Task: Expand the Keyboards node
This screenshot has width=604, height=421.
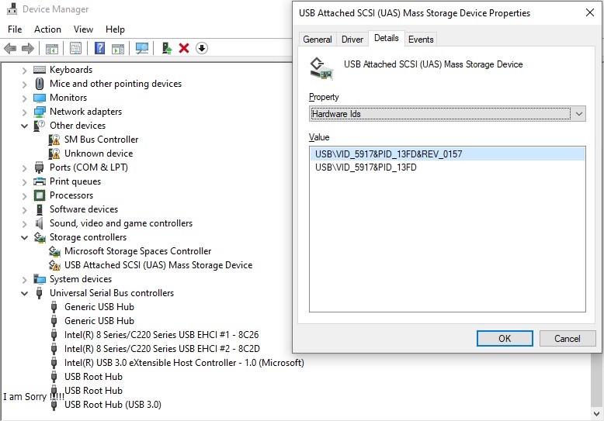Action: coord(24,71)
